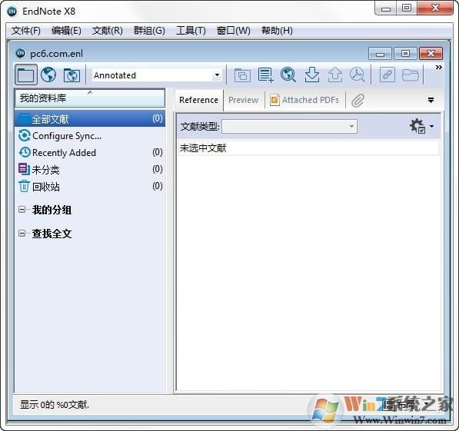Click Find Full Text PDF search icon
Image resolution: width=459 pixels, height=431 pixels.
click(358, 75)
